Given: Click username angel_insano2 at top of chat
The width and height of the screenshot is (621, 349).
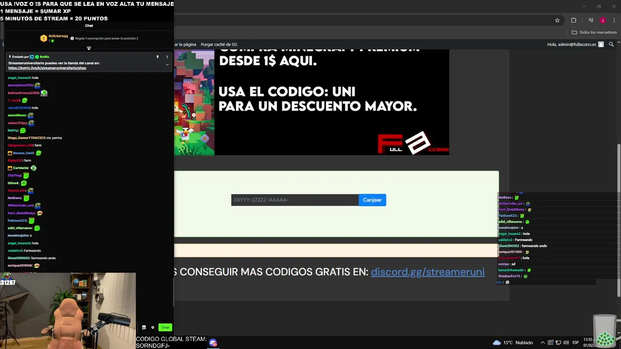Looking at the screenshot, I should tap(19, 78).
